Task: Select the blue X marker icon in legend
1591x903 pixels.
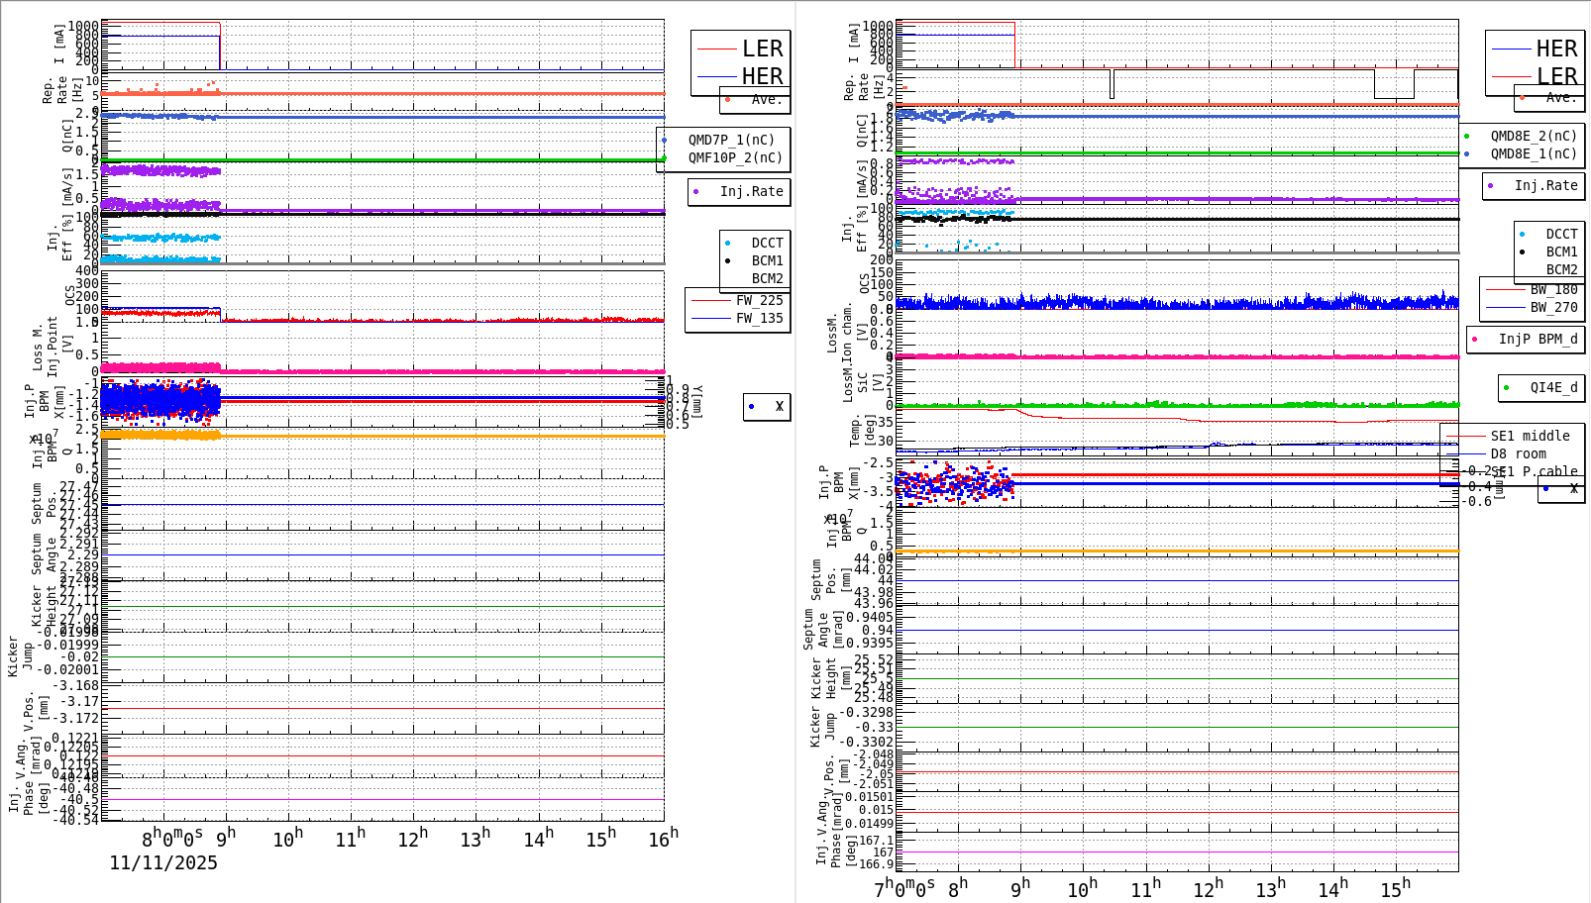Action: pyautogui.click(x=751, y=406)
